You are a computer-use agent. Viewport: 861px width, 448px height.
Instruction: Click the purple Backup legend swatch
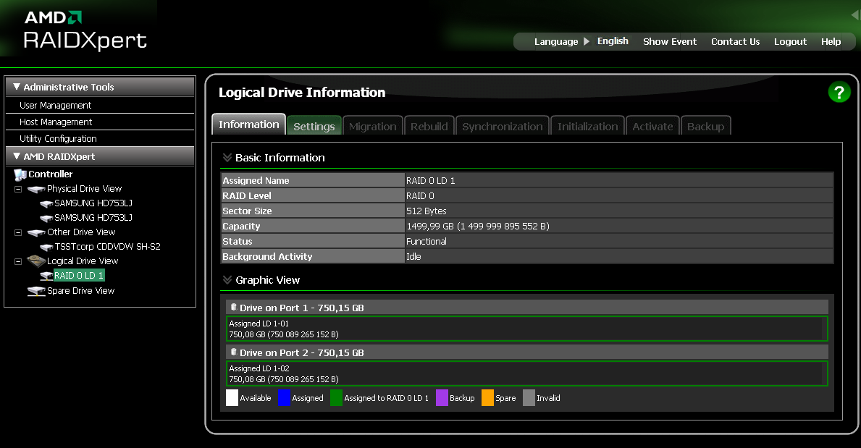pos(442,398)
